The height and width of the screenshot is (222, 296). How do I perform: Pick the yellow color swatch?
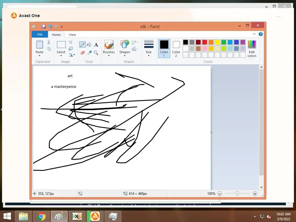coord(217,42)
